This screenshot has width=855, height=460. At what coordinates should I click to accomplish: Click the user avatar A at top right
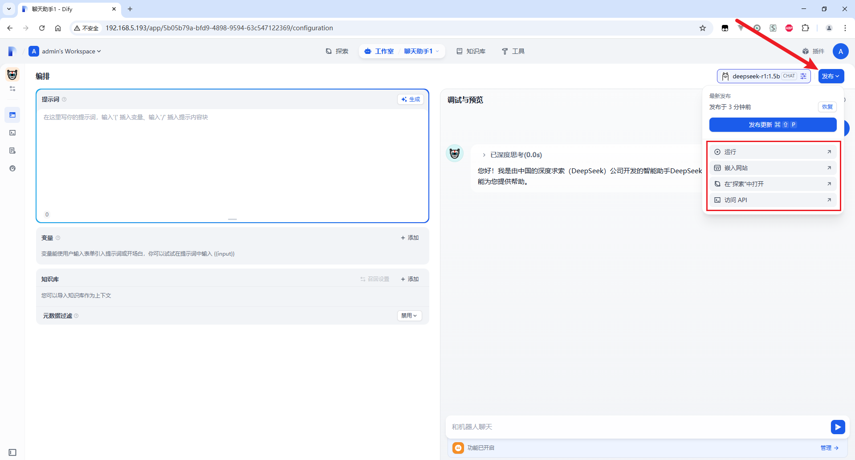[x=840, y=51]
